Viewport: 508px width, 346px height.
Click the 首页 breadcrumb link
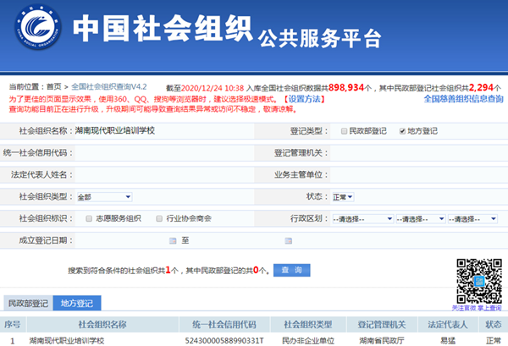(x=53, y=87)
